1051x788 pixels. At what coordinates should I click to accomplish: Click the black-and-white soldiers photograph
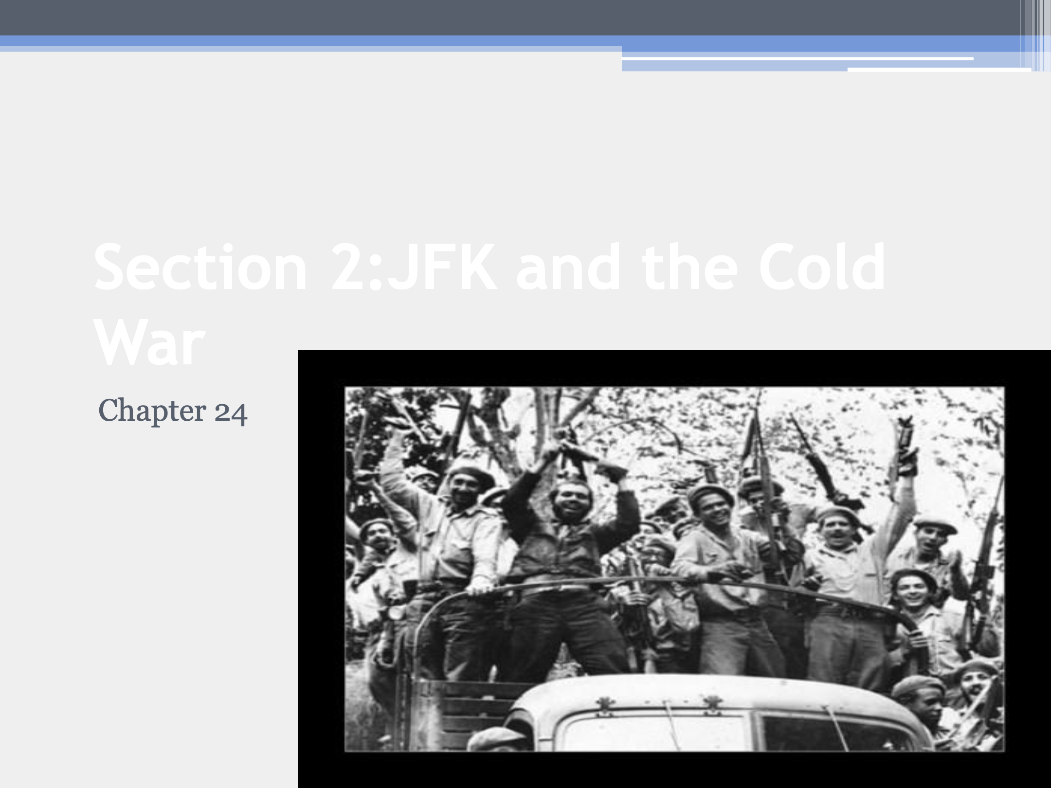pos(674,569)
